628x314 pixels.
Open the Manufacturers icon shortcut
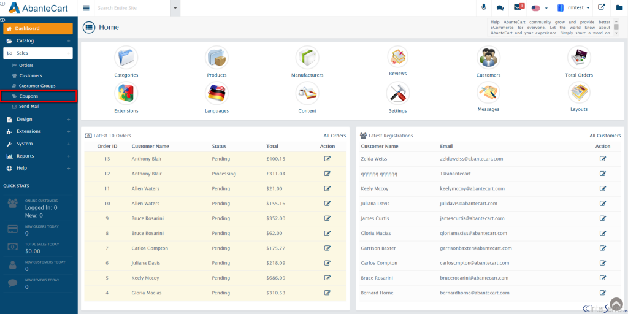(x=307, y=58)
